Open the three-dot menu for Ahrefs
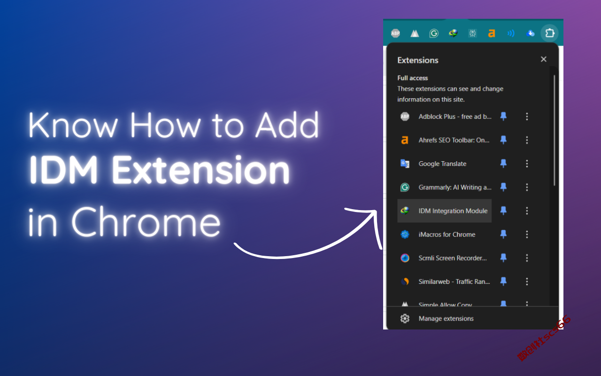Image resolution: width=601 pixels, height=376 pixels. click(x=527, y=140)
